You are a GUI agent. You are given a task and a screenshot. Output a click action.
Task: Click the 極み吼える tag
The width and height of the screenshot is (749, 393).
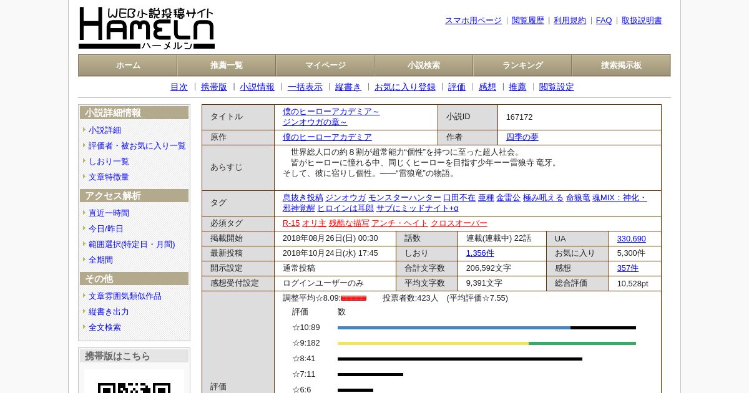543,198
